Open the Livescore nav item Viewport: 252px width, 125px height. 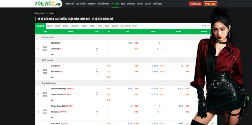tap(131, 4)
